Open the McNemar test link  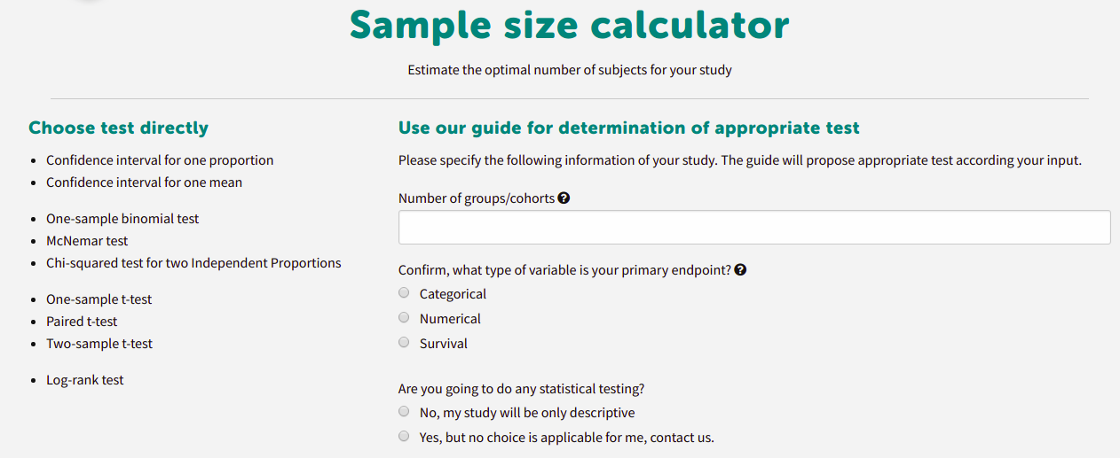(87, 241)
